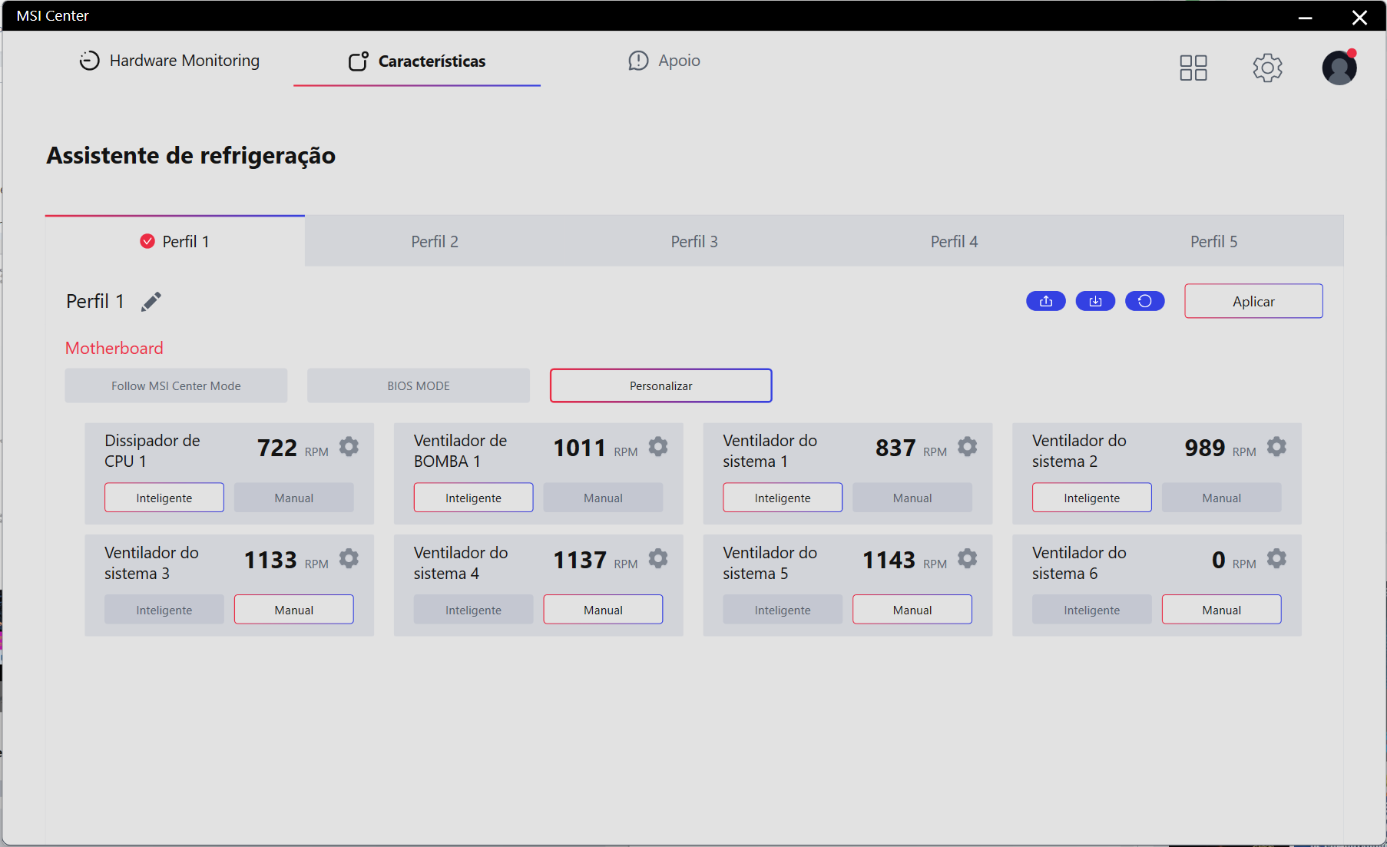Select Inteligente for Ventilador do sistema 2

1092,498
